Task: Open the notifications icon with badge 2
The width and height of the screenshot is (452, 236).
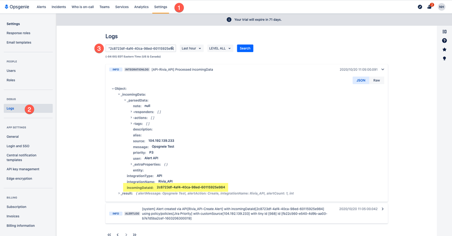Action: 429,7
